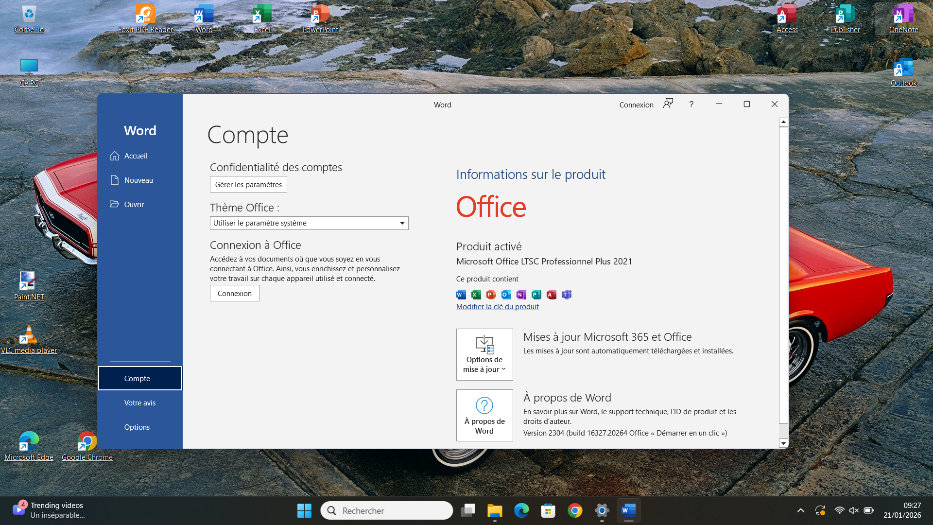The width and height of the screenshot is (933, 525).
Task: Open the Thème Office dropdown
Action: click(x=309, y=223)
